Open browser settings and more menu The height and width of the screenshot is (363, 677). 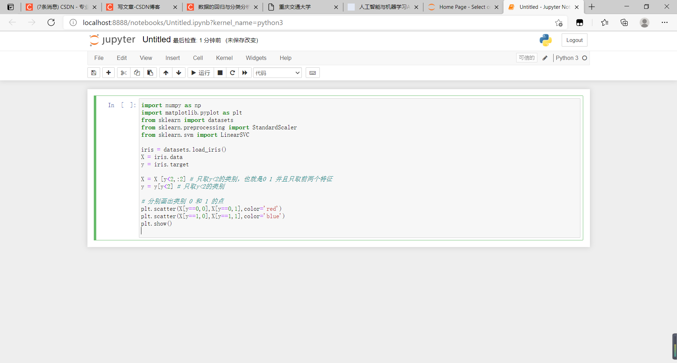pyautogui.click(x=665, y=23)
